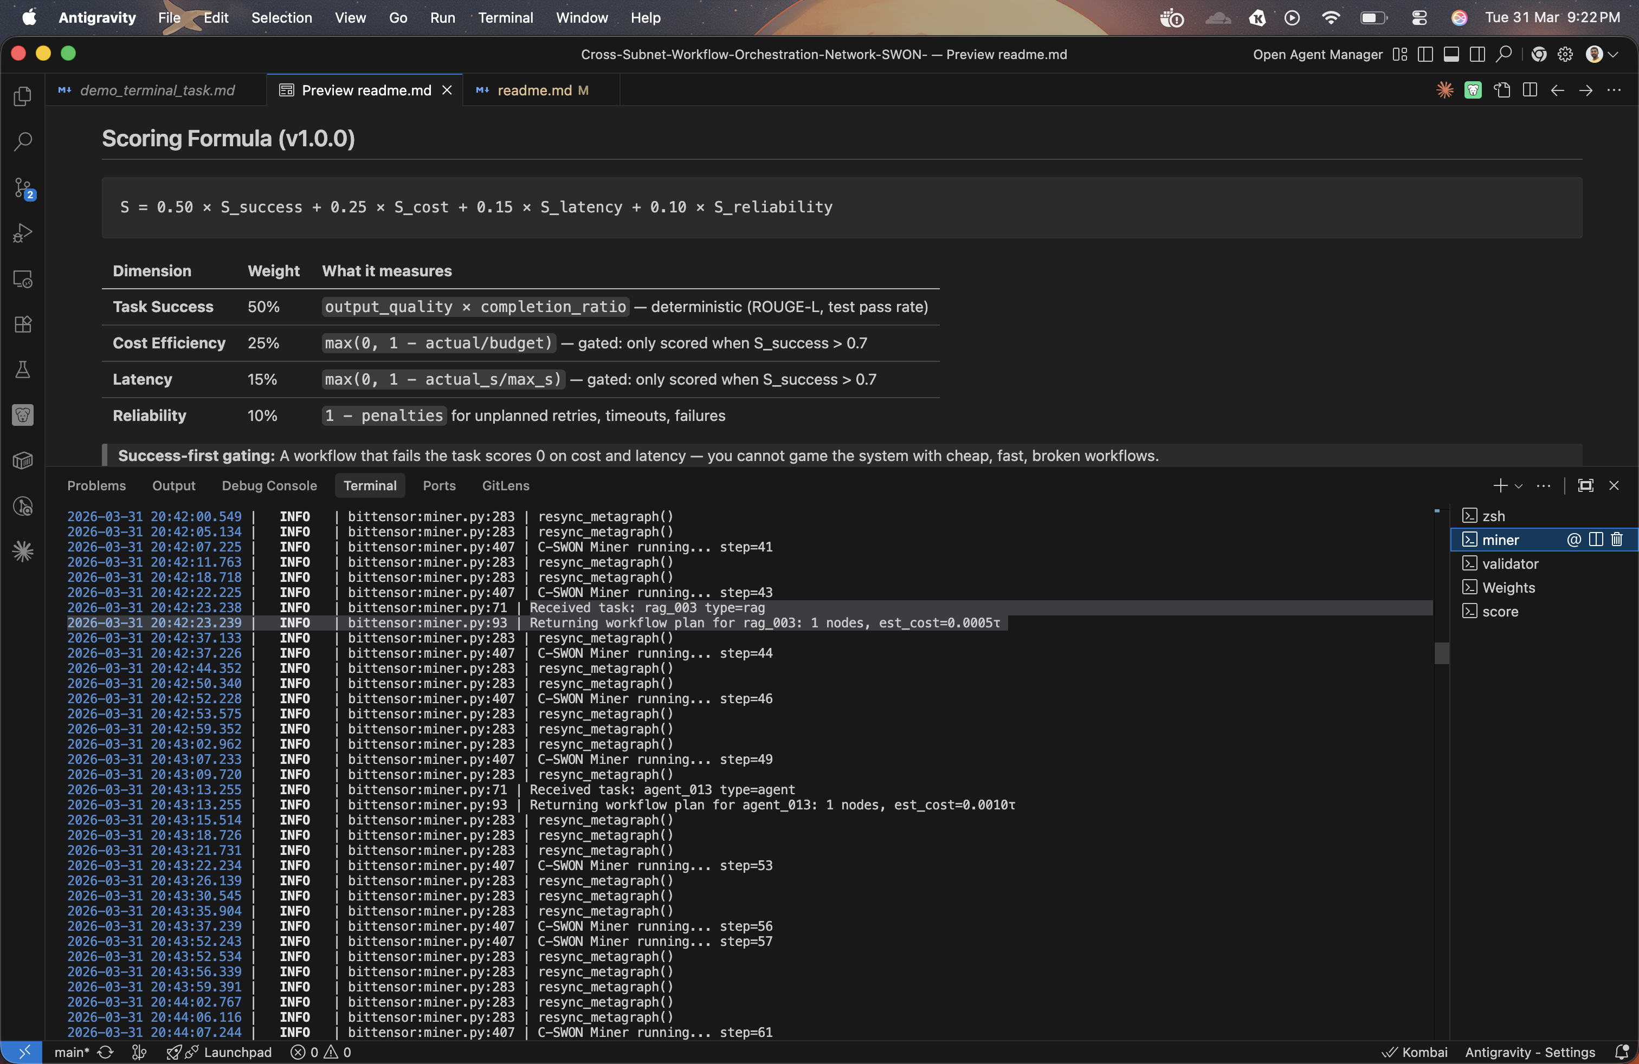Viewport: 1639px width, 1064px height.
Task: Switch to the Debug Console panel tab
Action: (269, 486)
